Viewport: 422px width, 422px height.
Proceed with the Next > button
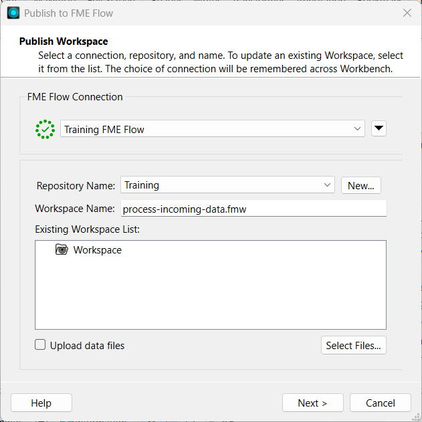click(x=312, y=403)
